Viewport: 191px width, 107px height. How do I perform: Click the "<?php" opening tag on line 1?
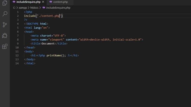tap(28, 12)
